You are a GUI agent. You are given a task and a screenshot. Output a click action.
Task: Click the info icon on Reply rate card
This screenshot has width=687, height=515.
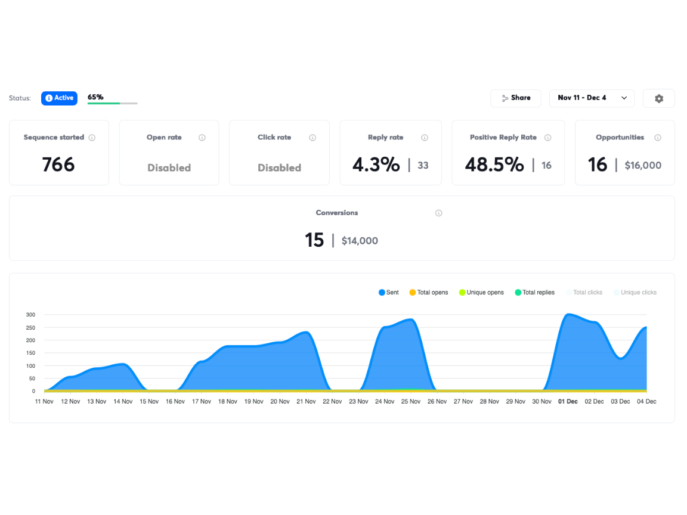tap(423, 137)
